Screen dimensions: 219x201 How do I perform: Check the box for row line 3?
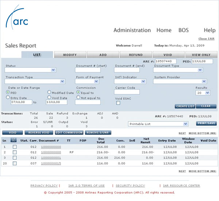pyautogui.click(x=15, y=158)
